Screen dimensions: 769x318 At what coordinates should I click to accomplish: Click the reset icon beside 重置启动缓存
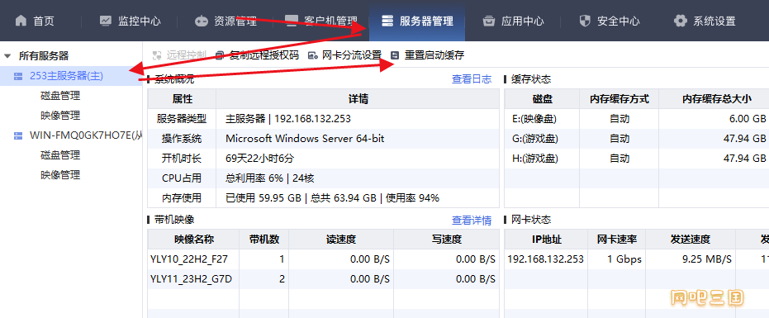point(395,55)
